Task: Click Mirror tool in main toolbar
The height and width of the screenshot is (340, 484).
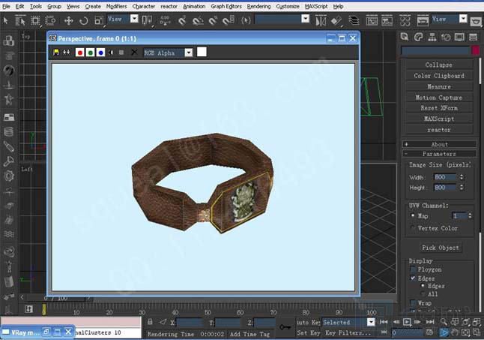Action: pyautogui.click(x=321, y=21)
